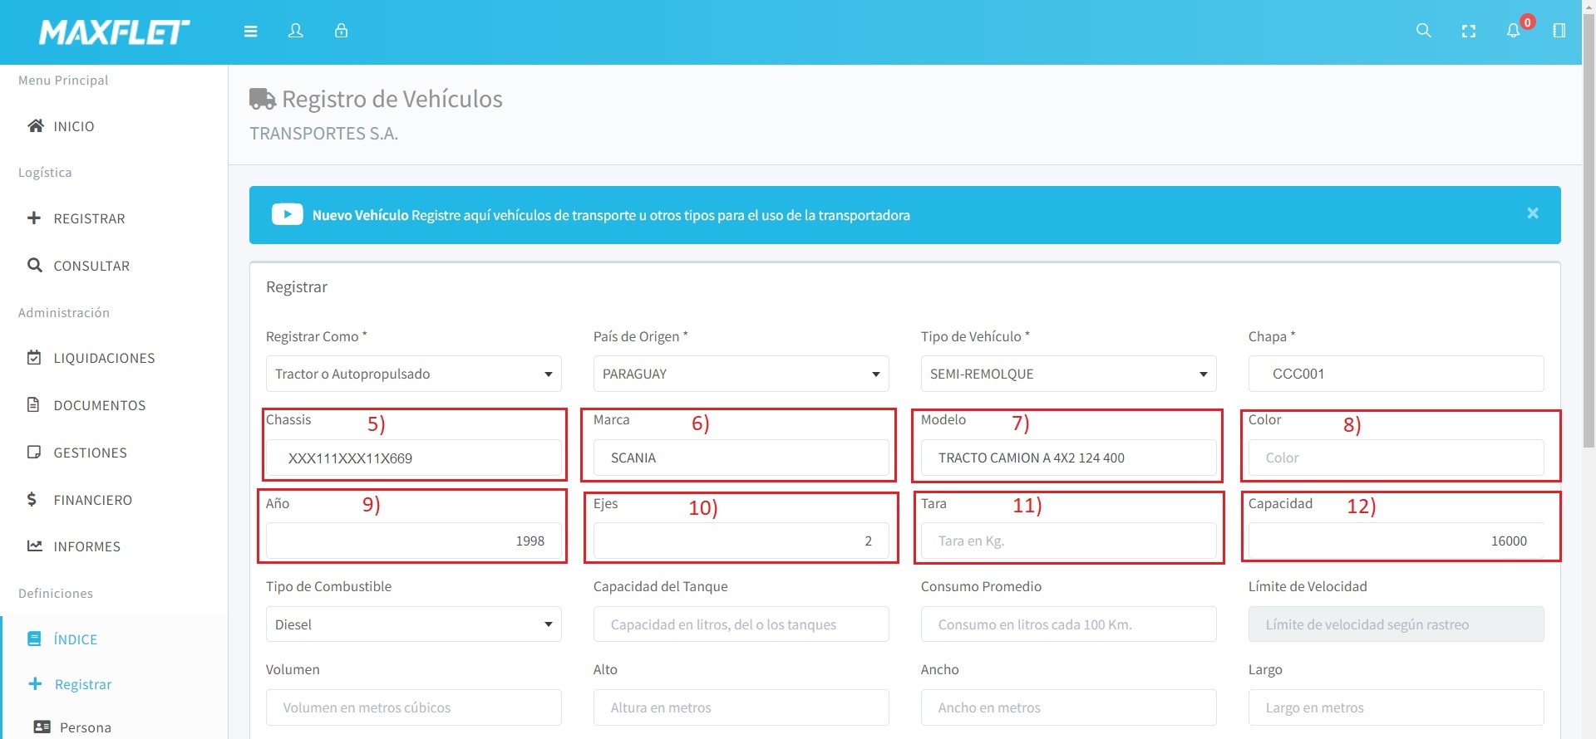The height and width of the screenshot is (739, 1596).
Task: Click the padlock icon in header
Action: tap(341, 31)
